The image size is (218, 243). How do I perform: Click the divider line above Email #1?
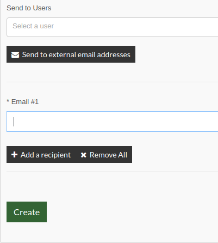click(113, 82)
